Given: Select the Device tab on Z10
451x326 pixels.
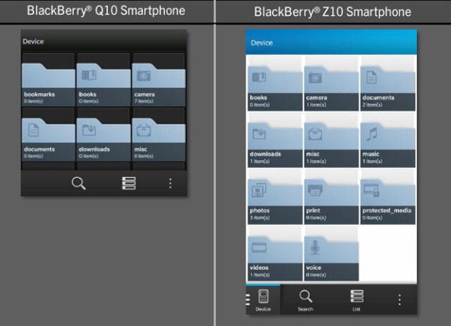Looking at the screenshot, I should (x=263, y=300).
